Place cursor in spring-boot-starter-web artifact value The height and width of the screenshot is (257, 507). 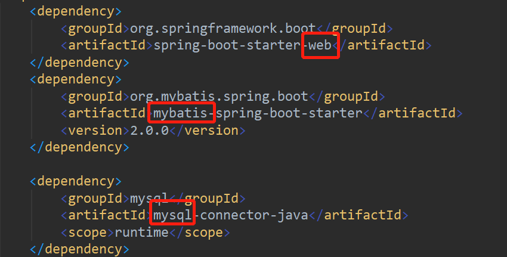point(243,45)
